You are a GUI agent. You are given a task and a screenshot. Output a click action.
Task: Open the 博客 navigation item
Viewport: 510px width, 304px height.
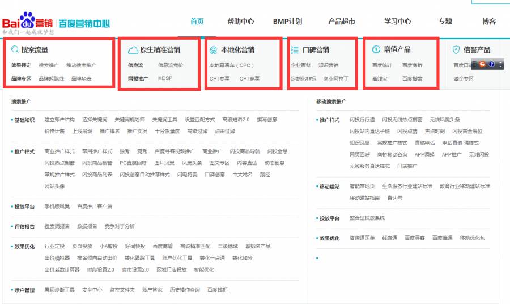tap(489, 22)
